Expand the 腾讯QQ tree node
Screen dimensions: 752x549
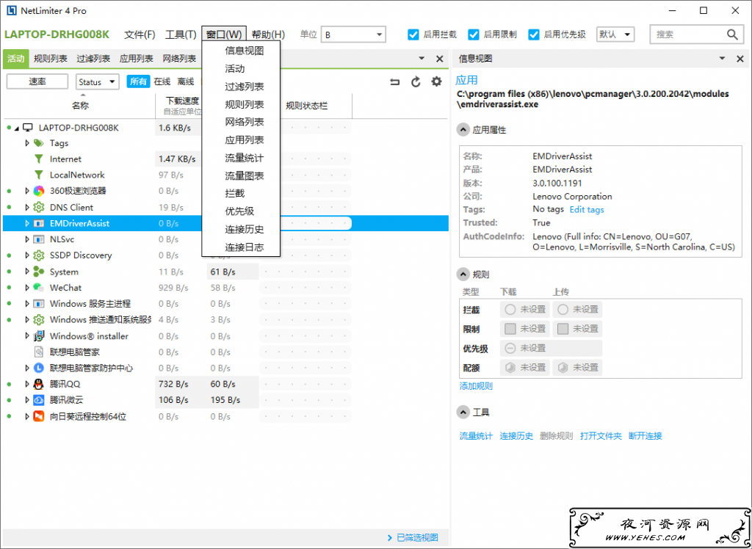[27, 384]
